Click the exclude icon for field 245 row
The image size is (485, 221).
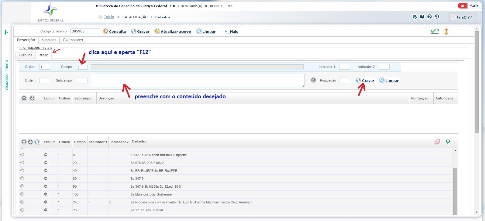coord(46,202)
